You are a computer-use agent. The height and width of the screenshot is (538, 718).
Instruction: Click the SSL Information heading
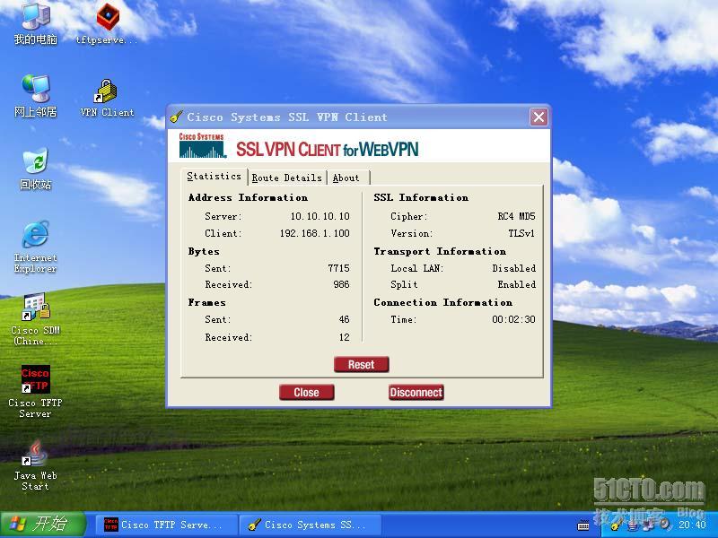[421, 197]
